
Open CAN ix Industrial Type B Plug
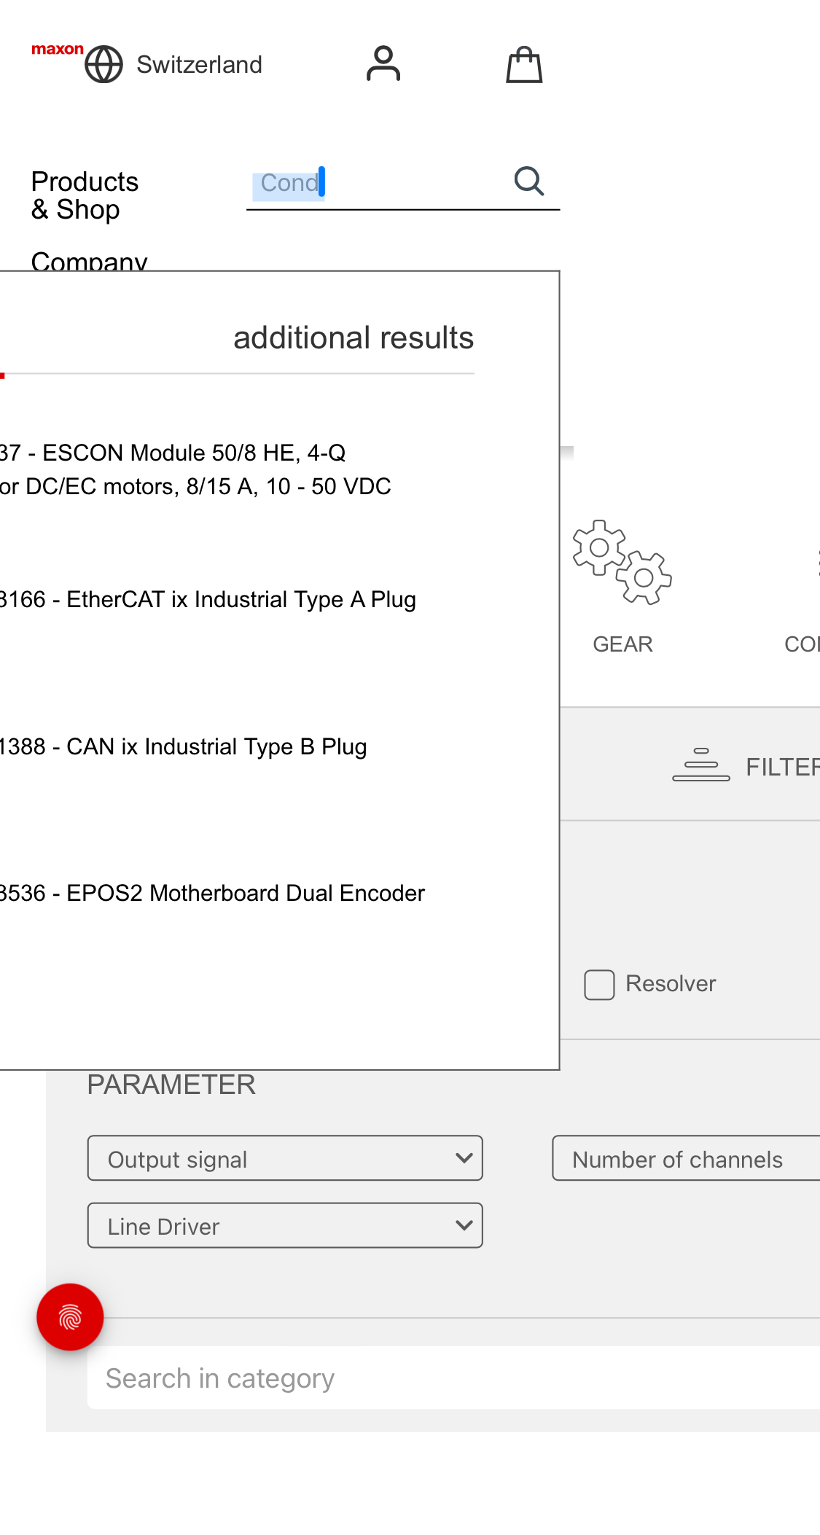click(x=182, y=746)
